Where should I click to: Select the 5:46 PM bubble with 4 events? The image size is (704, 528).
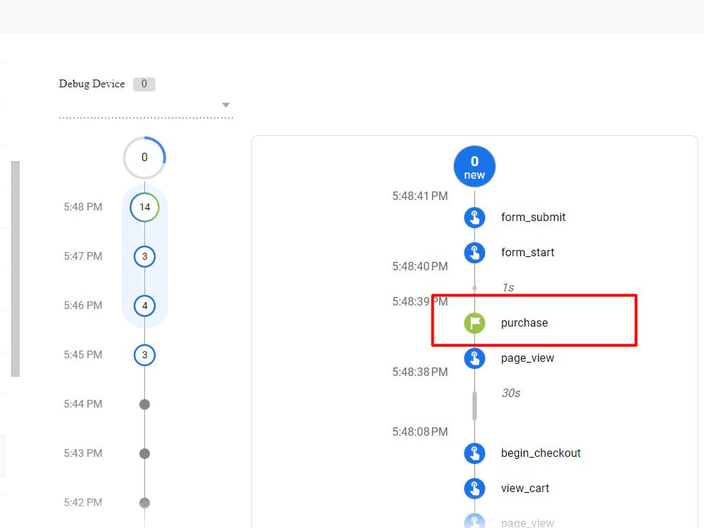point(144,306)
